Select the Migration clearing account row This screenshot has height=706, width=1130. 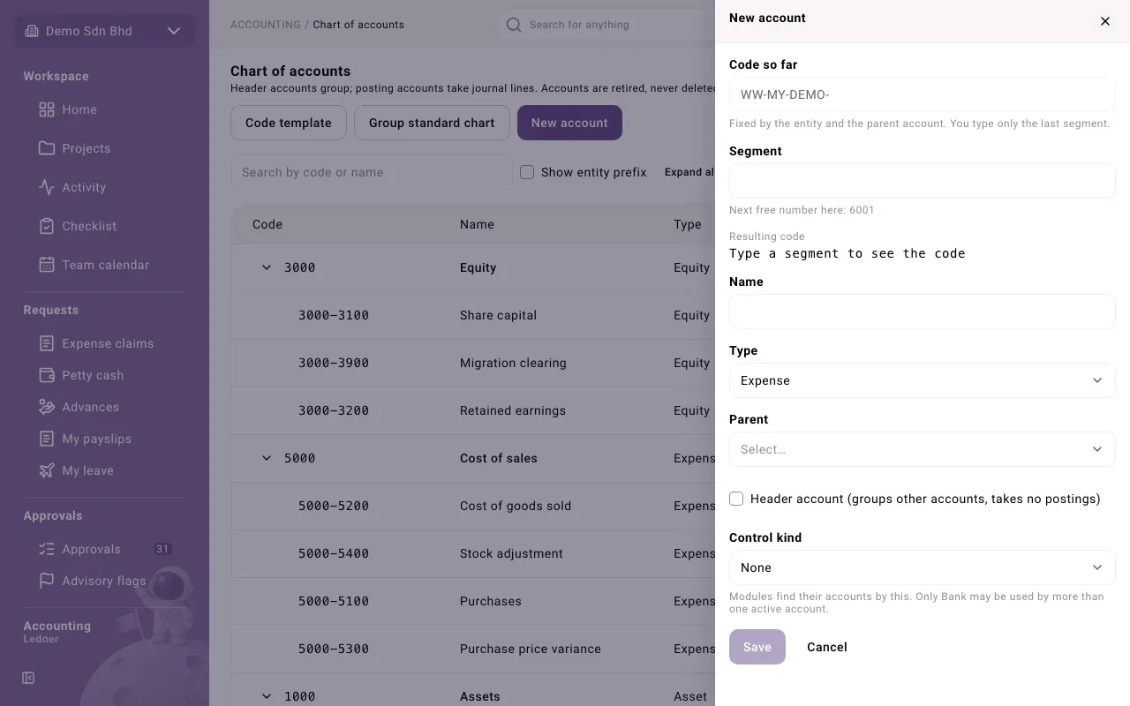(x=473, y=363)
